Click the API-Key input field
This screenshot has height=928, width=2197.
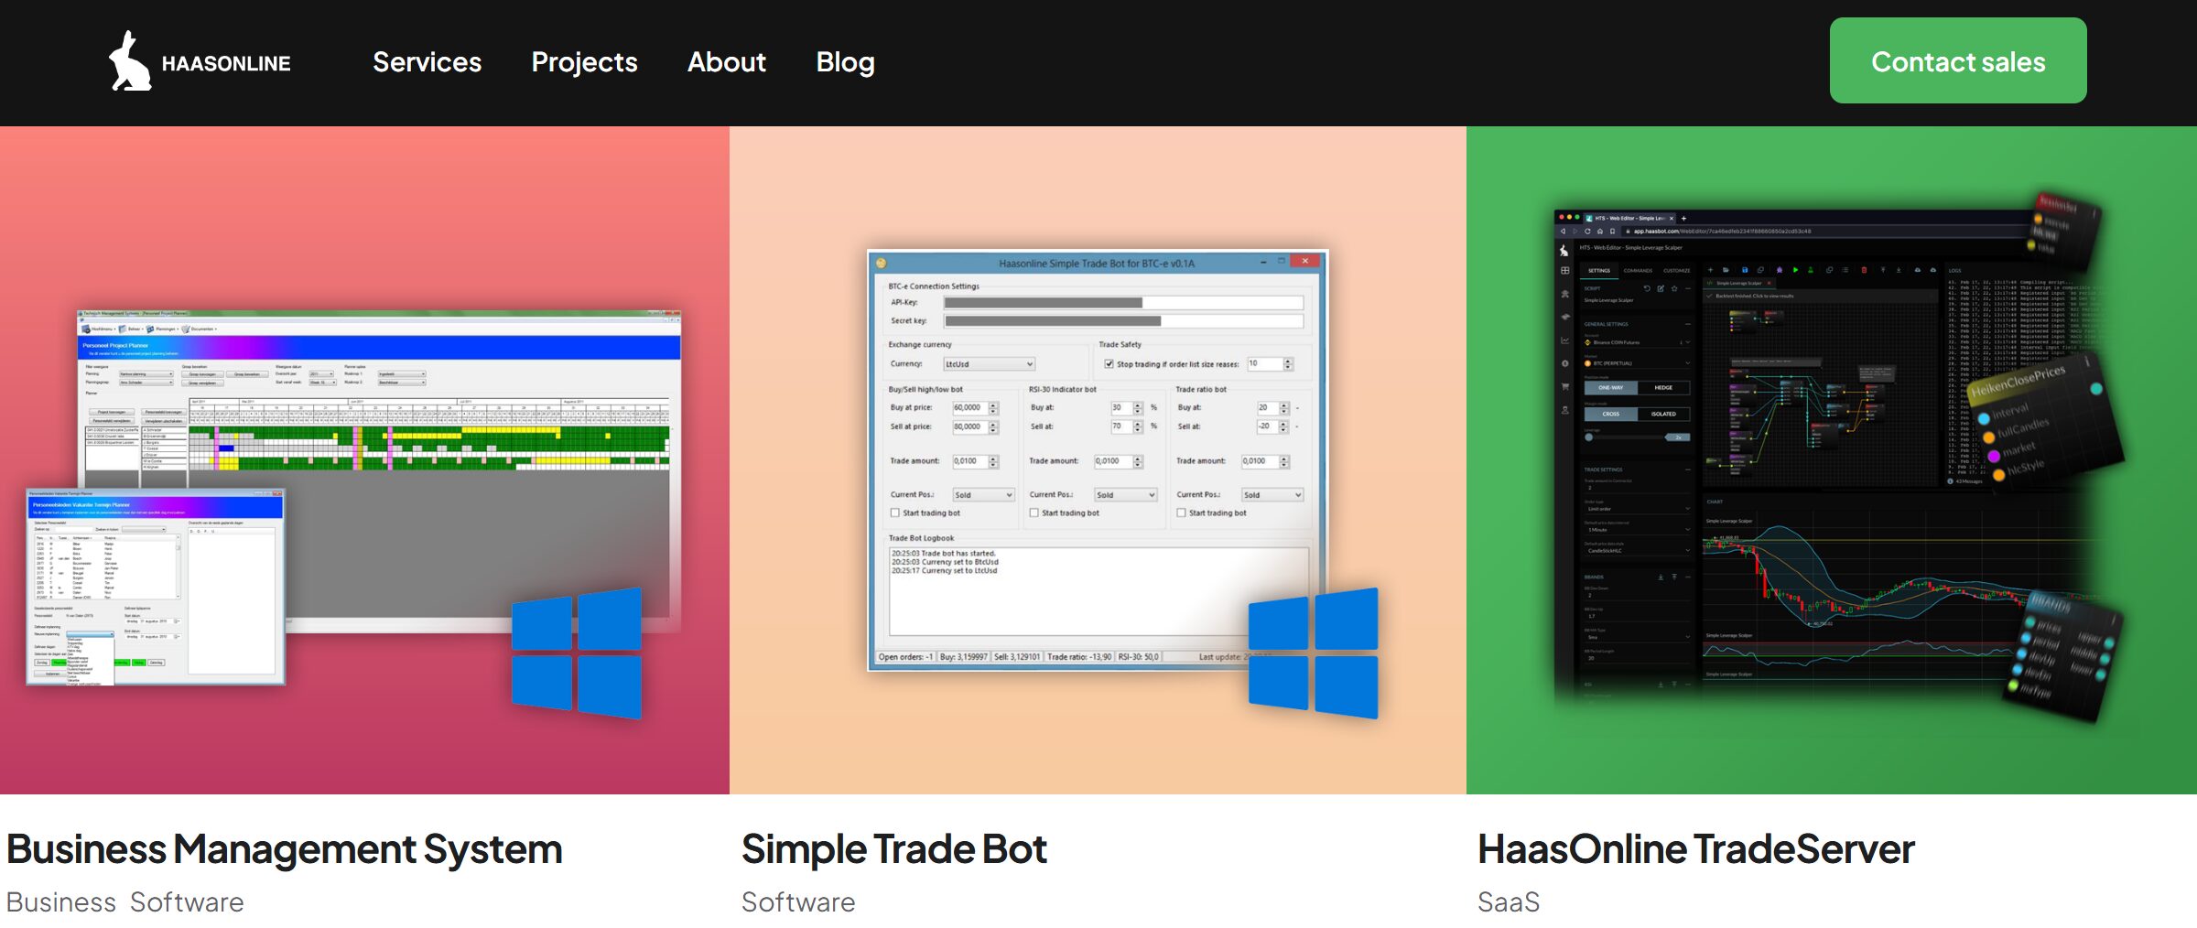coord(1121,302)
